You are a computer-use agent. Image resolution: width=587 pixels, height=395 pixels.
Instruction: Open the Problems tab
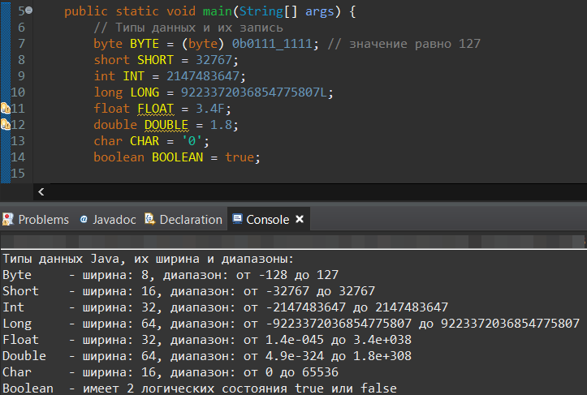(x=36, y=219)
